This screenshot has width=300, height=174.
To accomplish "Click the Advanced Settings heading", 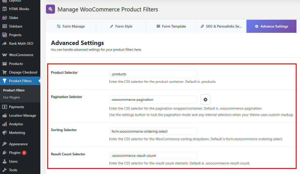I will click(x=77, y=43).
